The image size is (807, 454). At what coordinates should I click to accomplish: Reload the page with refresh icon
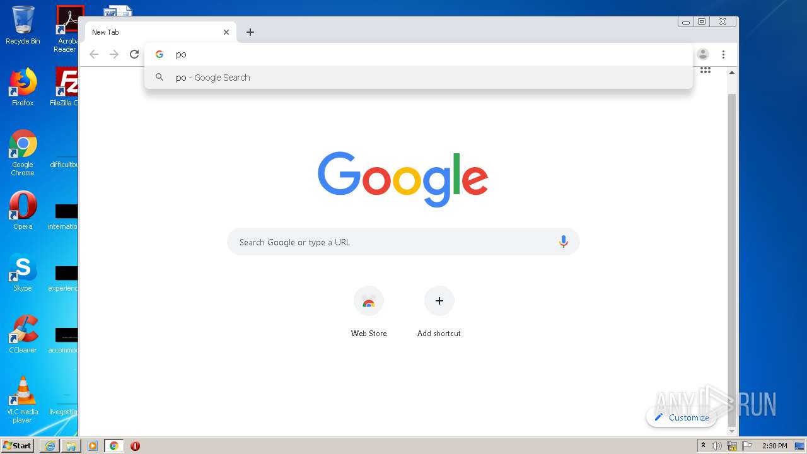tap(134, 54)
